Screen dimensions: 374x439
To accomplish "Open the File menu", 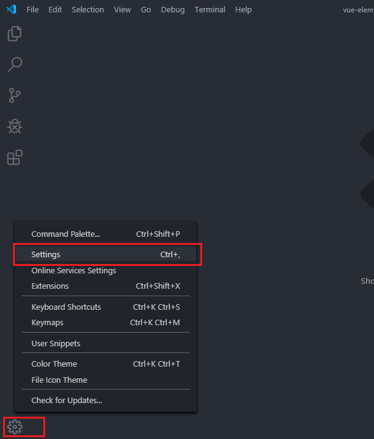I will coord(33,10).
